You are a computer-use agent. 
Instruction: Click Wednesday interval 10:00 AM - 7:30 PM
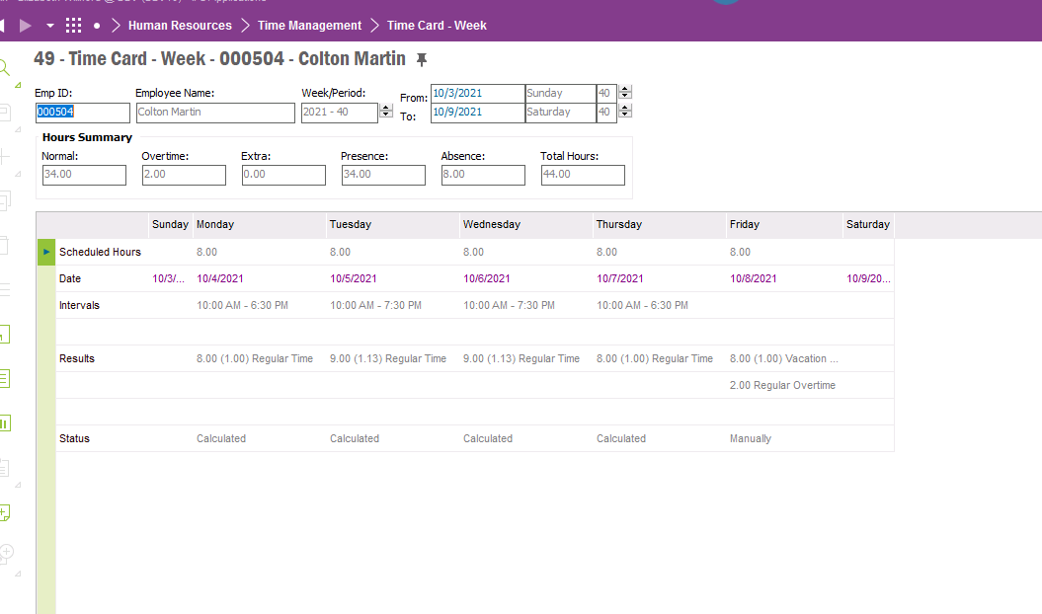[509, 306]
